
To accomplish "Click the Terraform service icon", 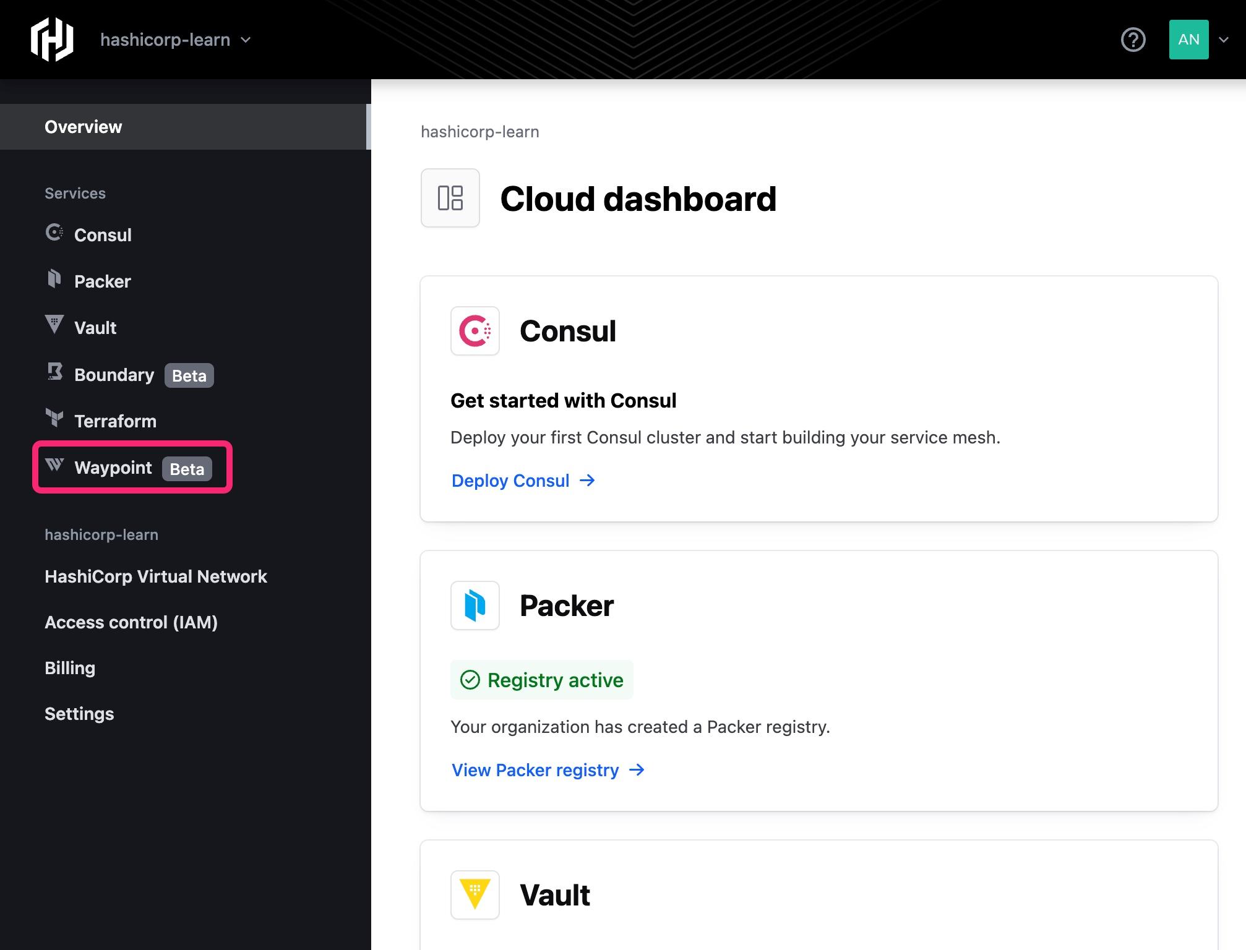I will pos(54,420).
